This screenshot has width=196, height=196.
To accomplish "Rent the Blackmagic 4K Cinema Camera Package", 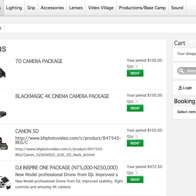I will coord(135,108).
